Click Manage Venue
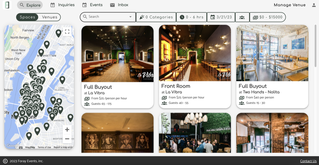 (x=289, y=5)
